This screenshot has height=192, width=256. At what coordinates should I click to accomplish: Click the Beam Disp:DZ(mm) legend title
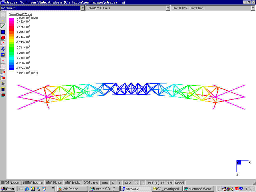point(20,14)
